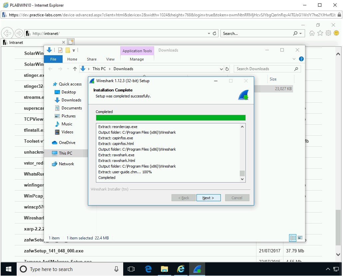Click the Wireshark icon in the taskbar

[197, 269]
